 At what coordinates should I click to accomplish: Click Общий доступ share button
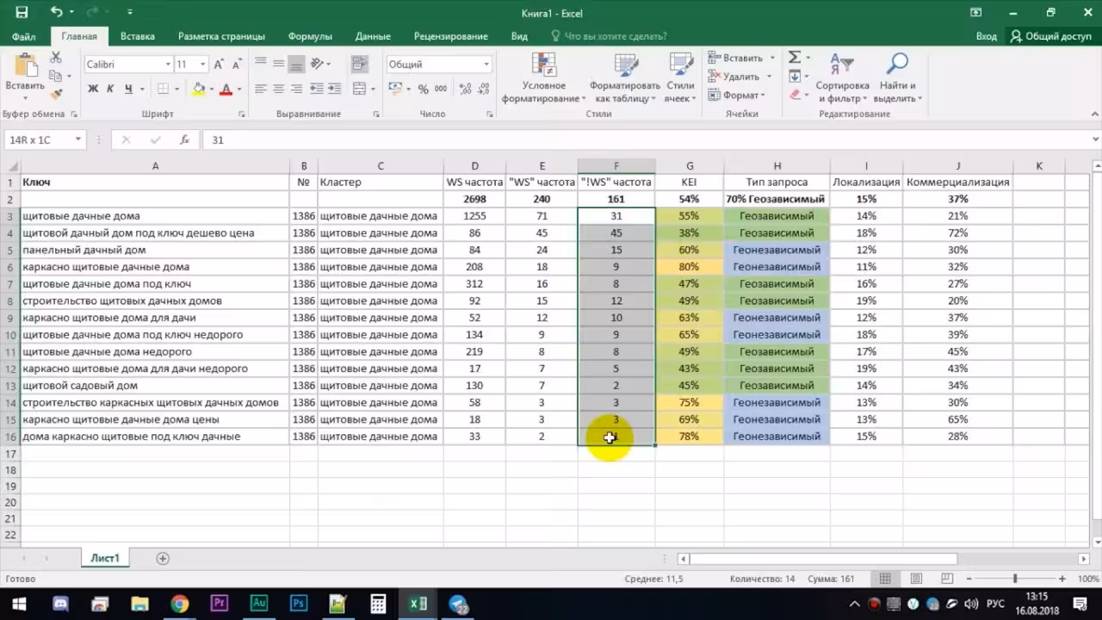pyautogui.click(x=1050, y=36)
